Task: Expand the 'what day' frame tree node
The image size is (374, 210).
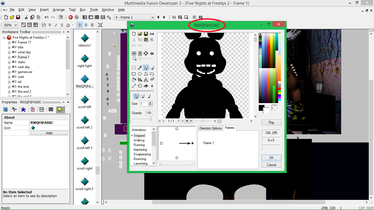Action: [x=9, y=52]
